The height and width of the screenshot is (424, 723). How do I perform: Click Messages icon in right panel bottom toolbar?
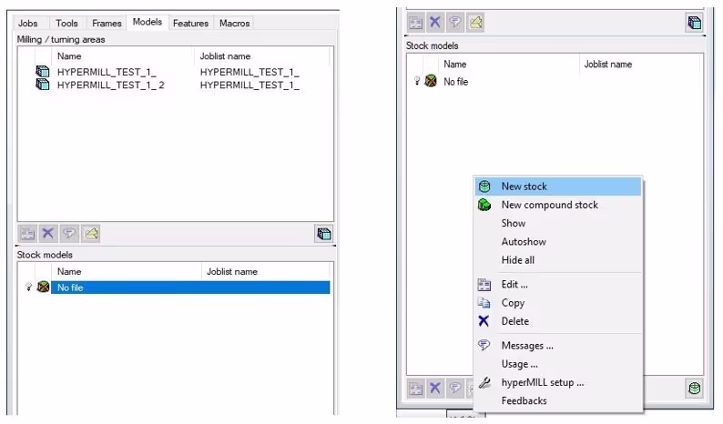tap(455, 388)
